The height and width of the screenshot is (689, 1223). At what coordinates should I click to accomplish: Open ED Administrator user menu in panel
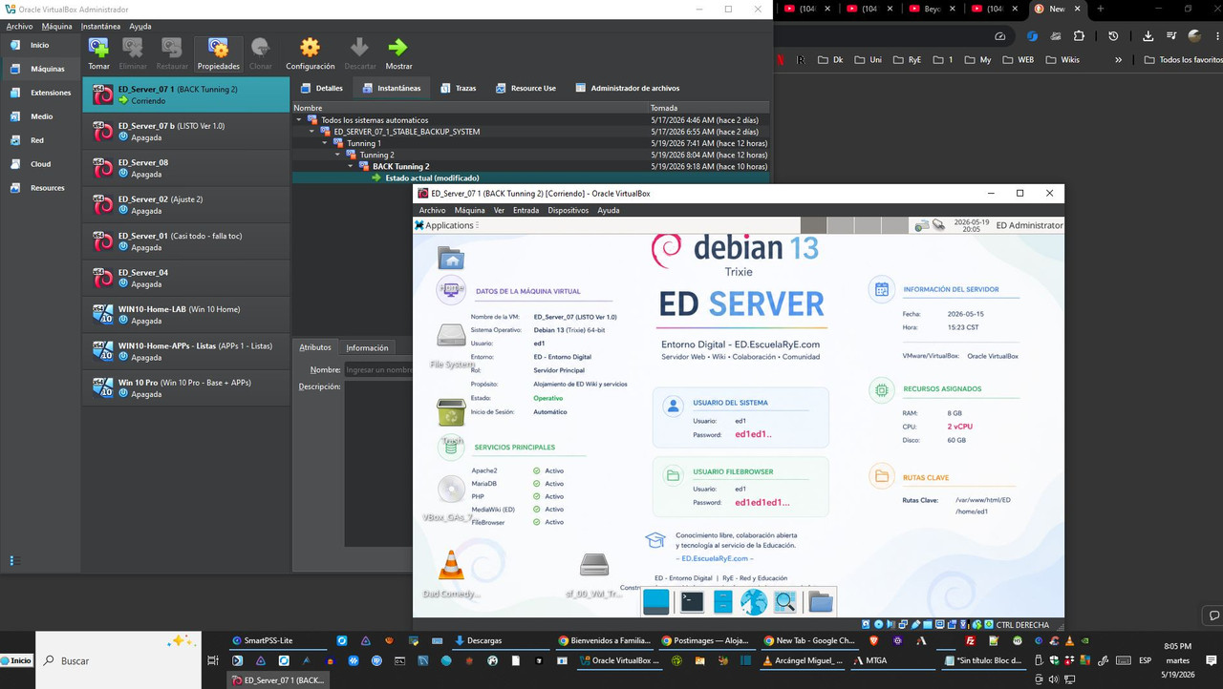point(1029,225)
